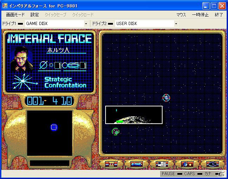The image size is (228, 179).
Task: Close the emulator window
Action: tap(222, 6)
